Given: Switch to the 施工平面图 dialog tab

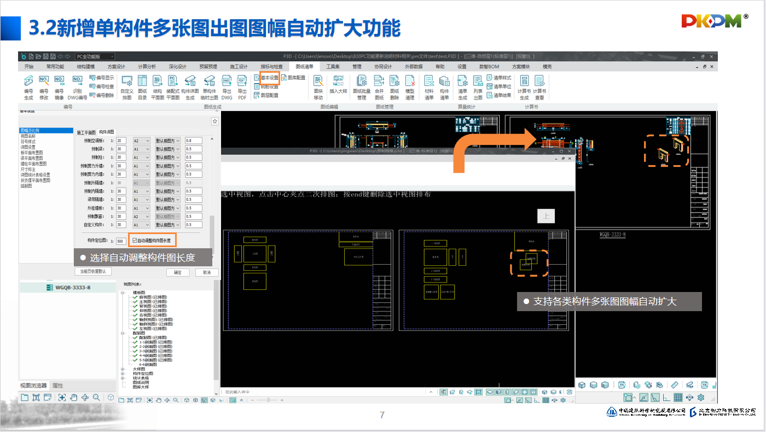Looking at the screenshot, I should tap(86, 132).
